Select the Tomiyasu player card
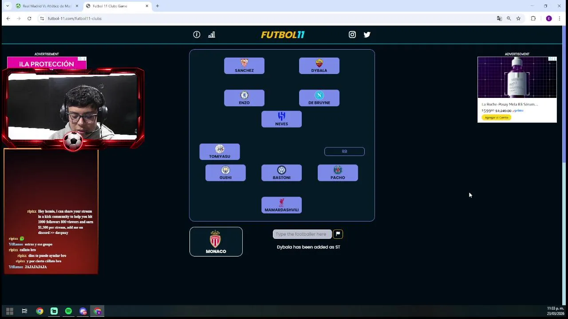 220,152
